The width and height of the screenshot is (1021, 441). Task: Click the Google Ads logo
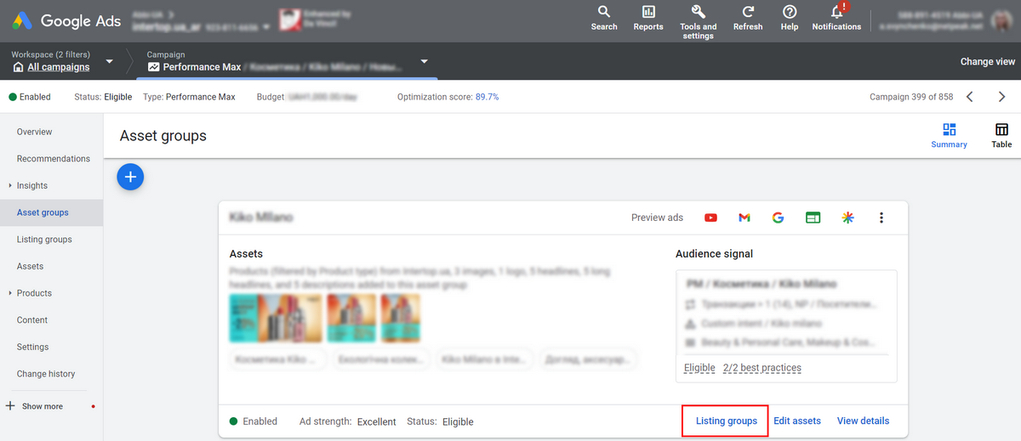(x=66, y=20)
